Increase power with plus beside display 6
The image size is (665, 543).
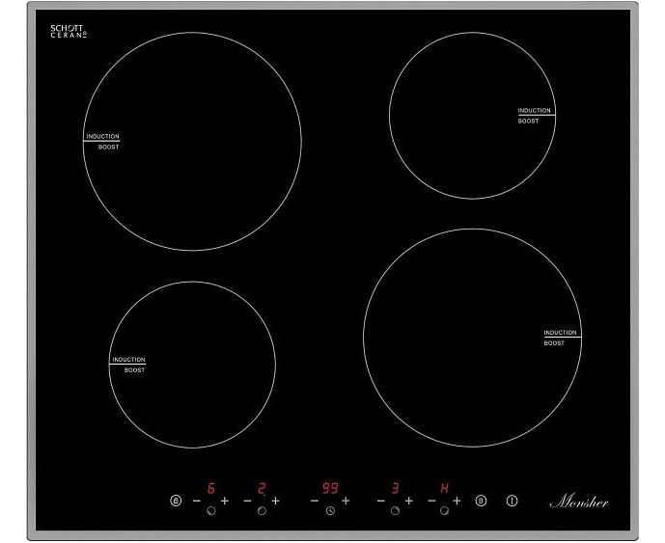click(225, 501)
